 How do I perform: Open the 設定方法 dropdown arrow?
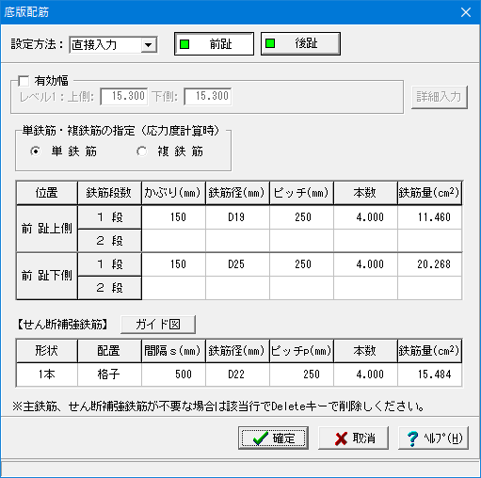click(x=148, y=45)
